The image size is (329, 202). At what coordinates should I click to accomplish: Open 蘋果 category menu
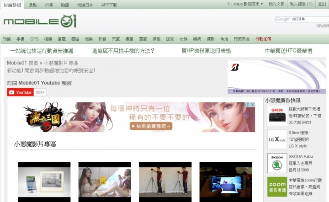point(89,39)
